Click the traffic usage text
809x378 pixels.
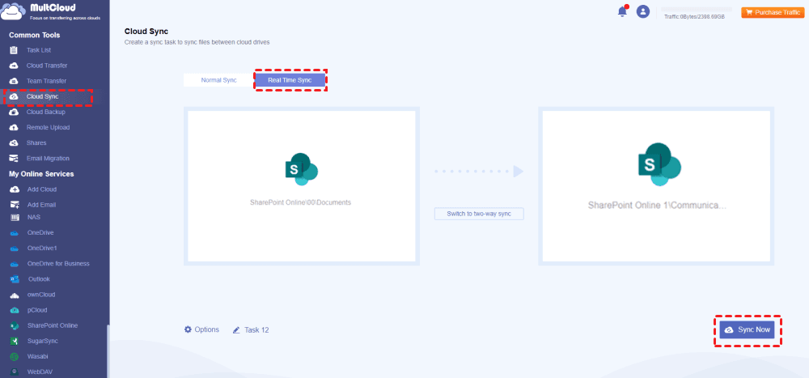point(694,17)
